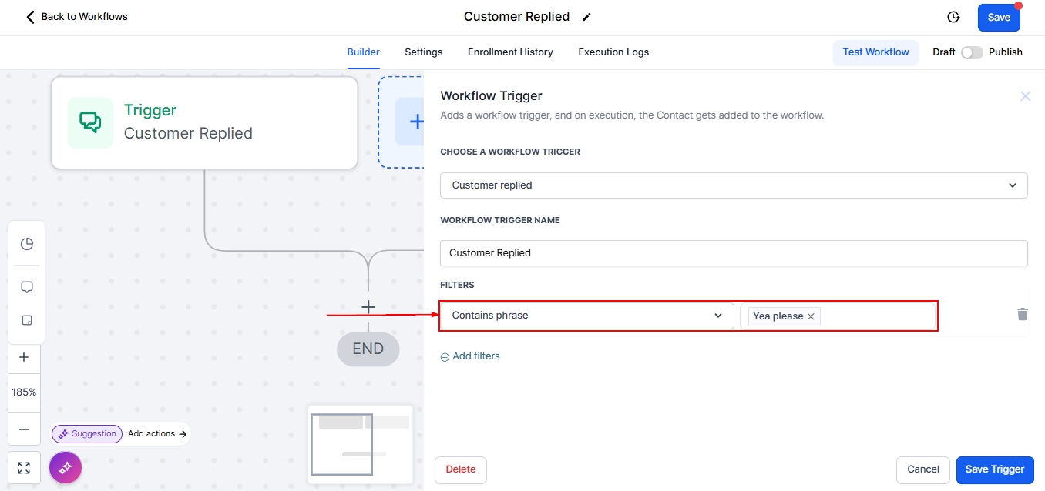
Task: Click the Test Workflow button
Action: tap(875, 52)
